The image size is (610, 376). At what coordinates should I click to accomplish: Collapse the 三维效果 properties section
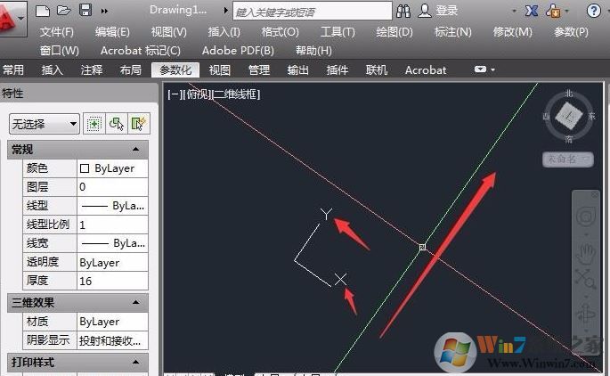coord(135,302)
